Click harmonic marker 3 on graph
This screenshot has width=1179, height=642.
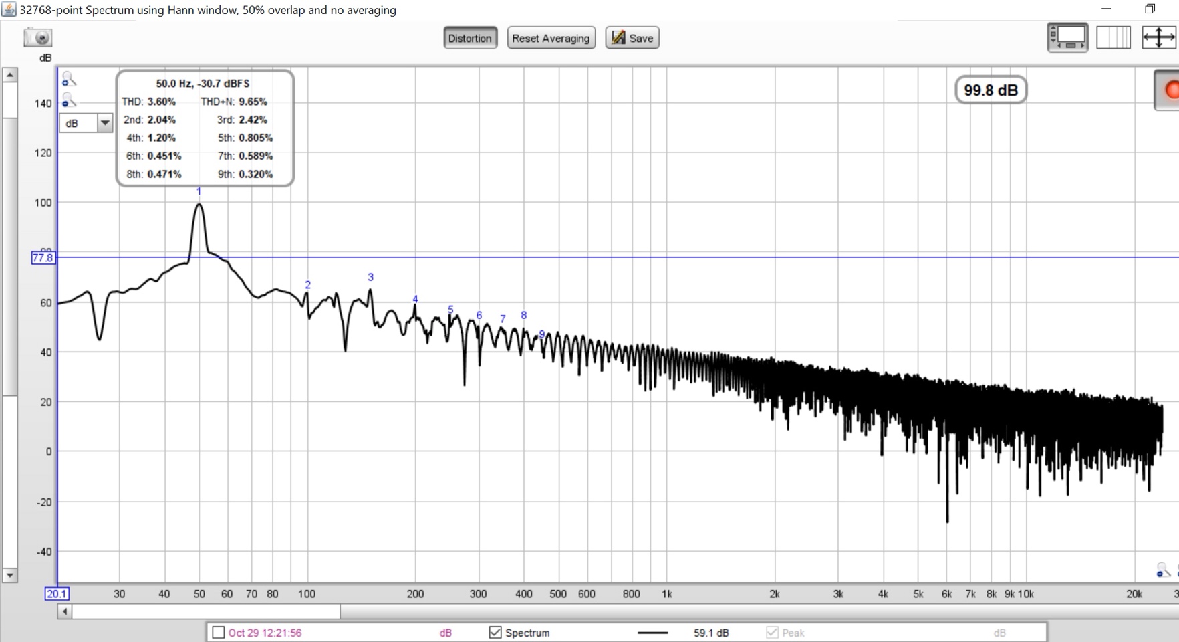point(370,277)
